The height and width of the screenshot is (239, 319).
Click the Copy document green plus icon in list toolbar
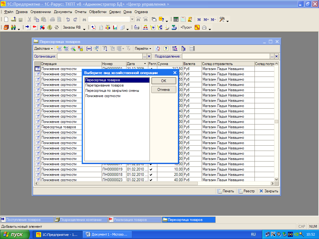click(66, 49)
